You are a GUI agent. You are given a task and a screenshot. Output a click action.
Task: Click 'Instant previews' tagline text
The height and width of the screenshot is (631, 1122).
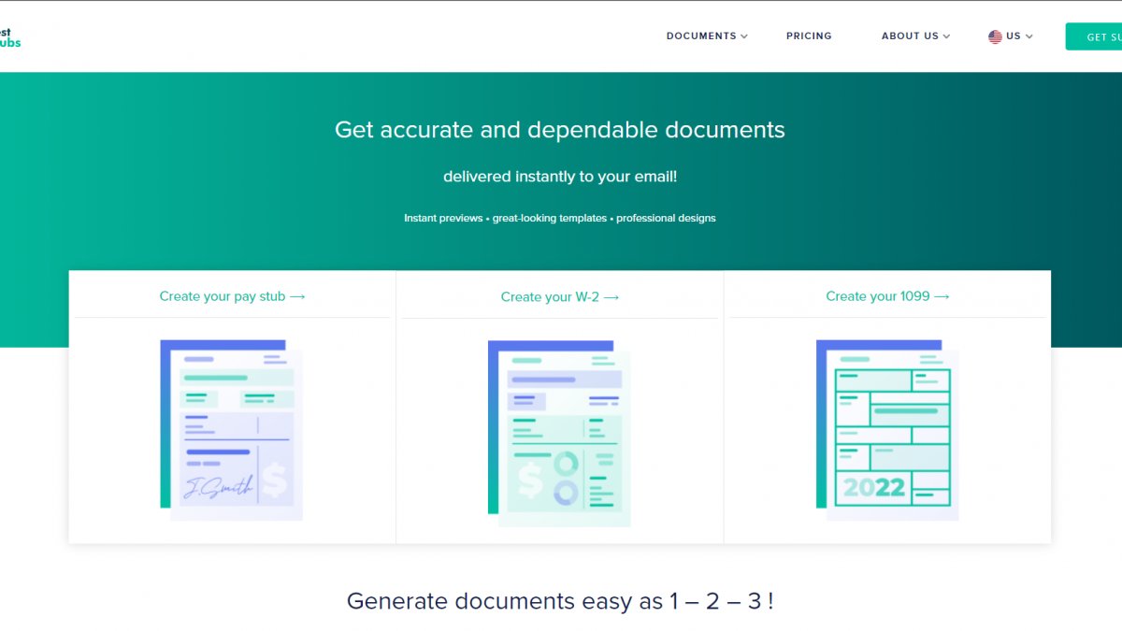tap(442, 218)
